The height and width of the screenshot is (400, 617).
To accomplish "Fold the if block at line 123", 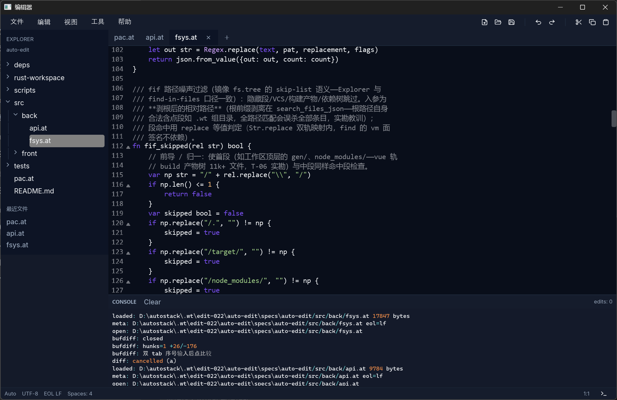I will [128, 253].
